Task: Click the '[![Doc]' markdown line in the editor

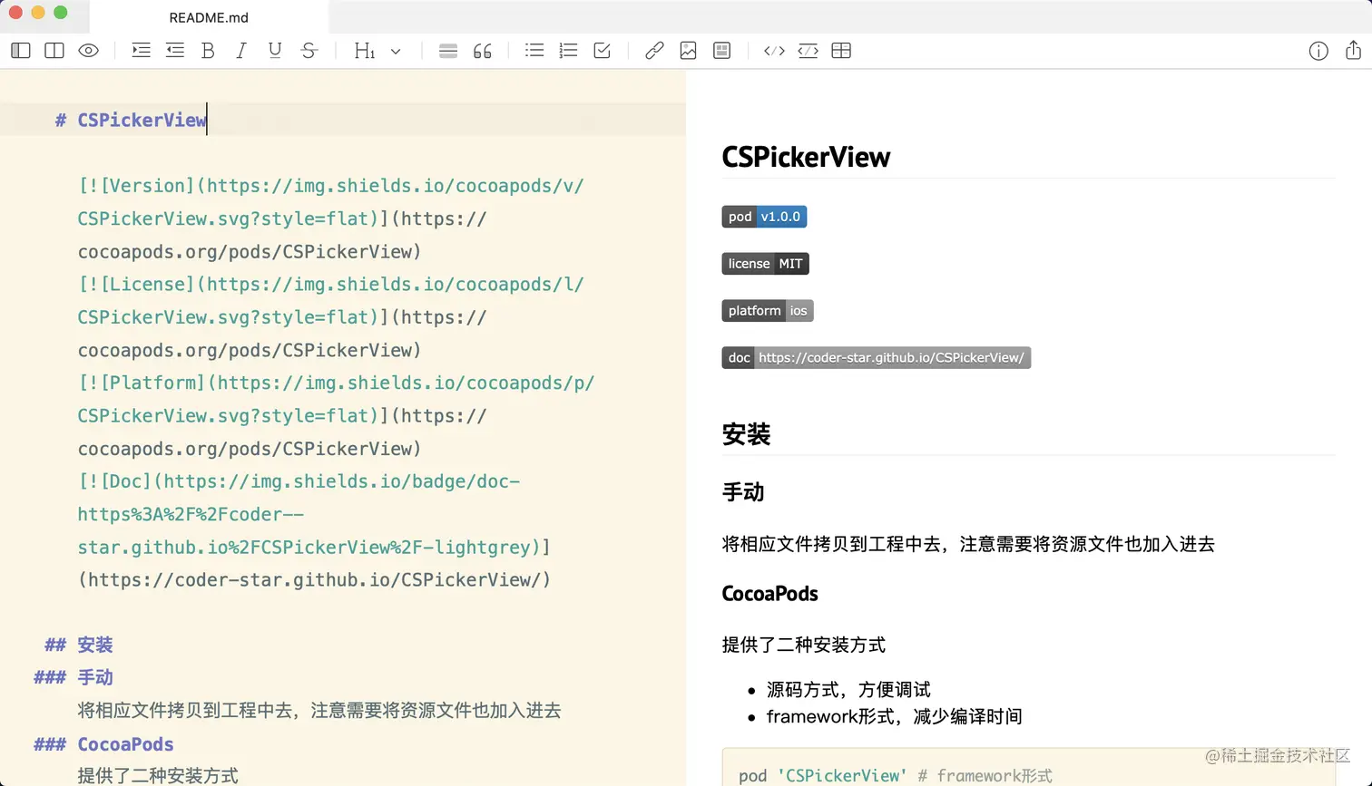Action: [299, 481]
